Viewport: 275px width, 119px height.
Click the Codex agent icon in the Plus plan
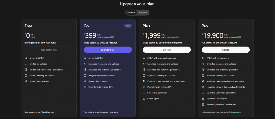click(144, 99)
